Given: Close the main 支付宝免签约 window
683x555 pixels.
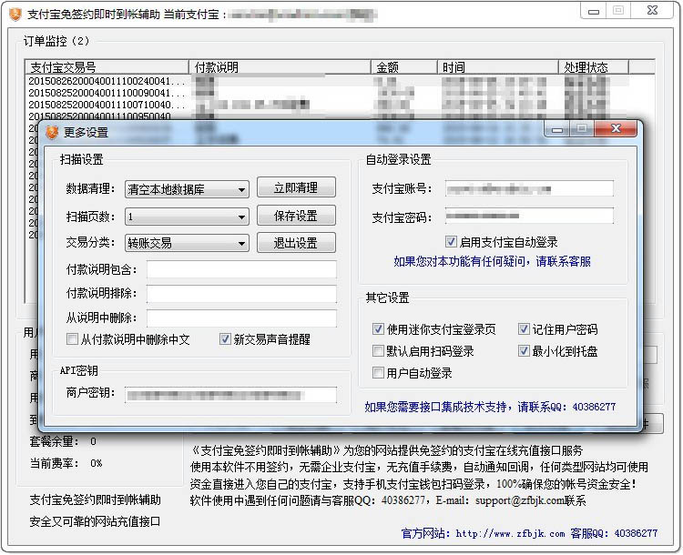Looking at the screenshot, I should point(652,10).
